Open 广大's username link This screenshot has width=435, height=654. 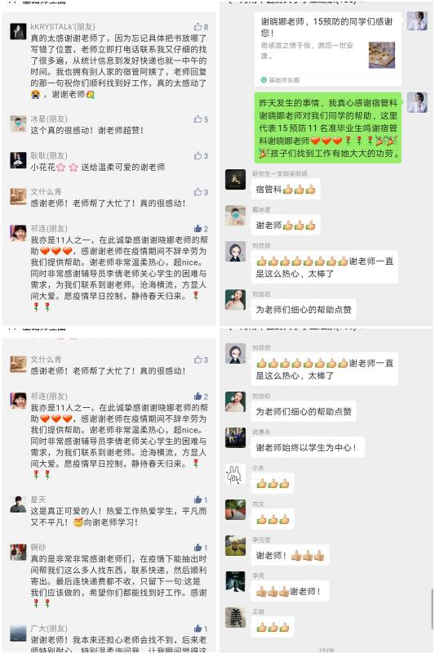[49, 629]
